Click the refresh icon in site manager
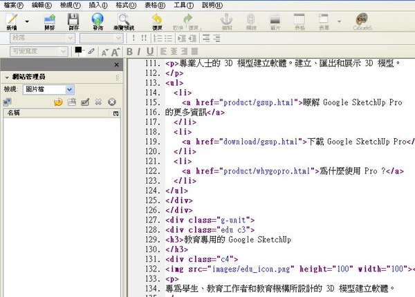415x297 pixels. tap(58, 102)
